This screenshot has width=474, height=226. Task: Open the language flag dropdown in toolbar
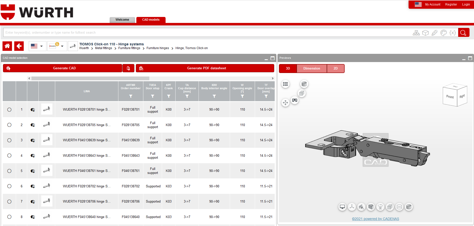click(x=37, y=46)
